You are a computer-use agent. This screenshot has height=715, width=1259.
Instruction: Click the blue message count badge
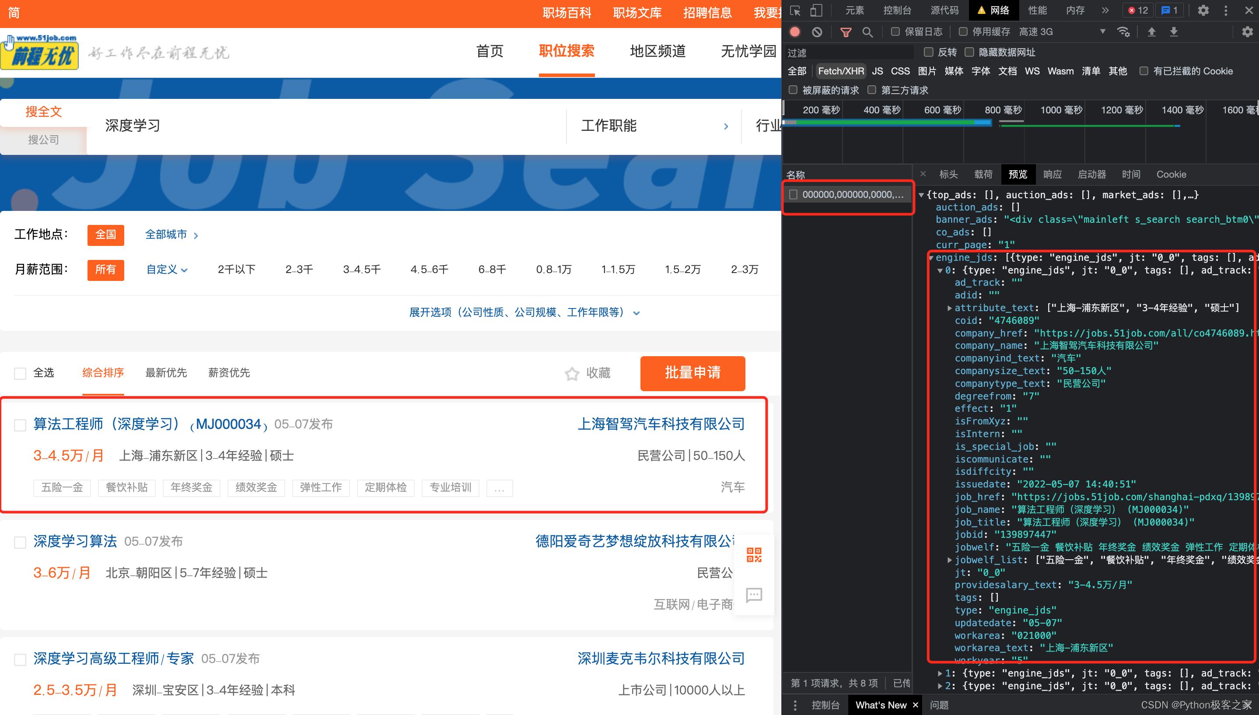(x=1169, y=11)
